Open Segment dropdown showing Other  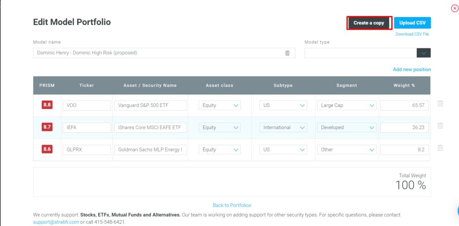(x=346, y=149)
